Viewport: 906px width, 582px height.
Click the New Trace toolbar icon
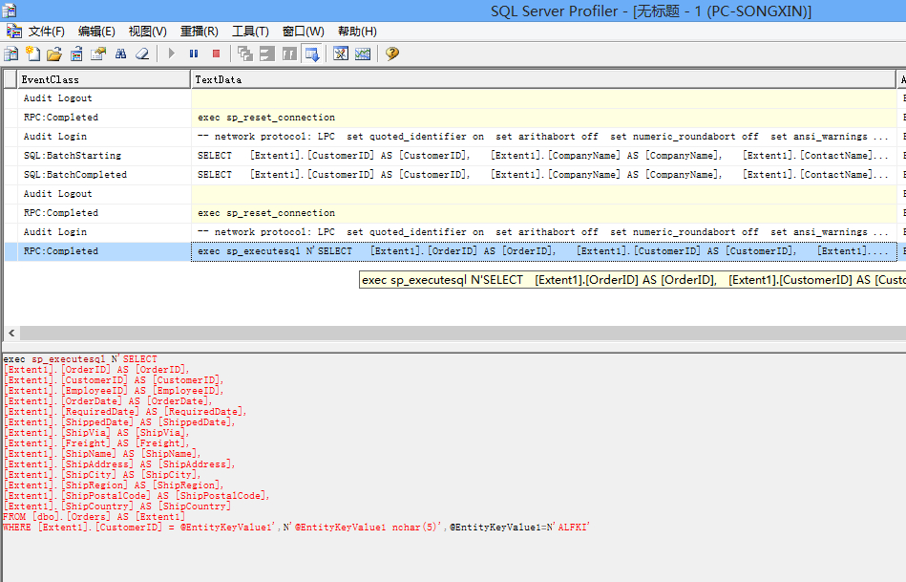11,54
